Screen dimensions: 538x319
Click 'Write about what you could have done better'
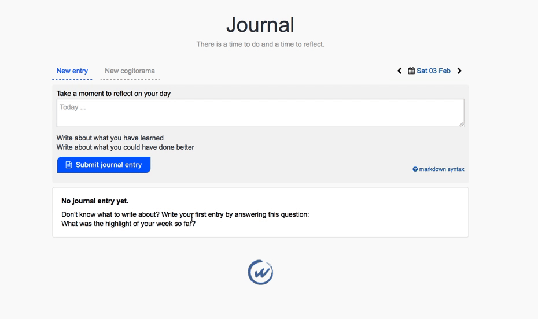click(125, 147)
